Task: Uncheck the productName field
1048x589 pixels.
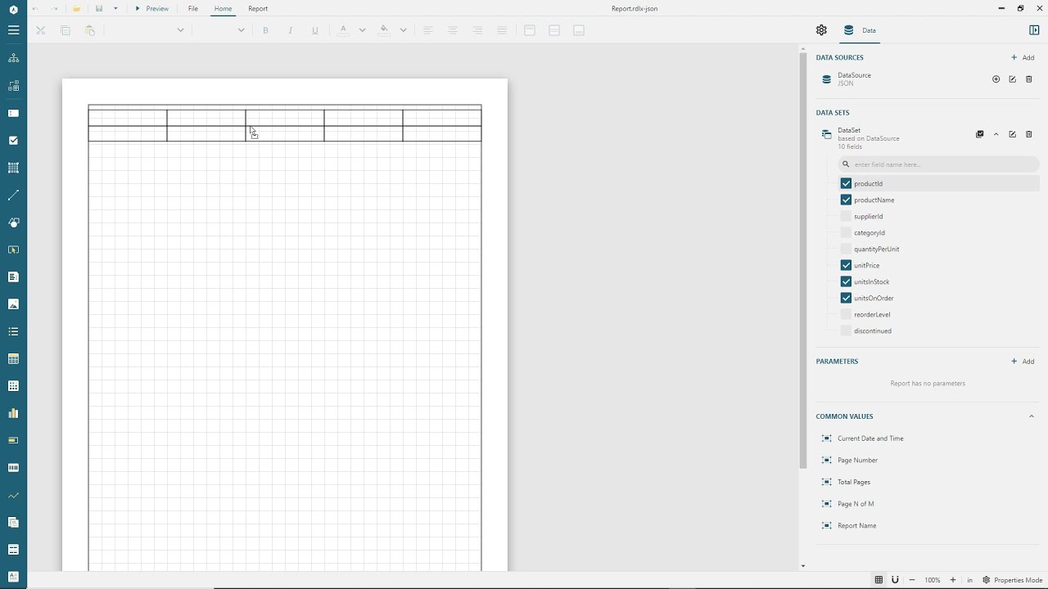Action: (x=846, y=200)
